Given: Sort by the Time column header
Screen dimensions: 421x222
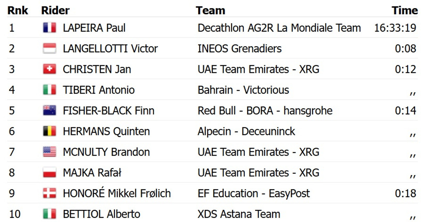Looking at the screenshot, I should pos(405,10).
